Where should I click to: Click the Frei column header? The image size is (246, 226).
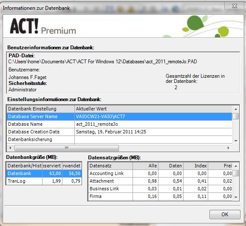(x=220, y=166)
